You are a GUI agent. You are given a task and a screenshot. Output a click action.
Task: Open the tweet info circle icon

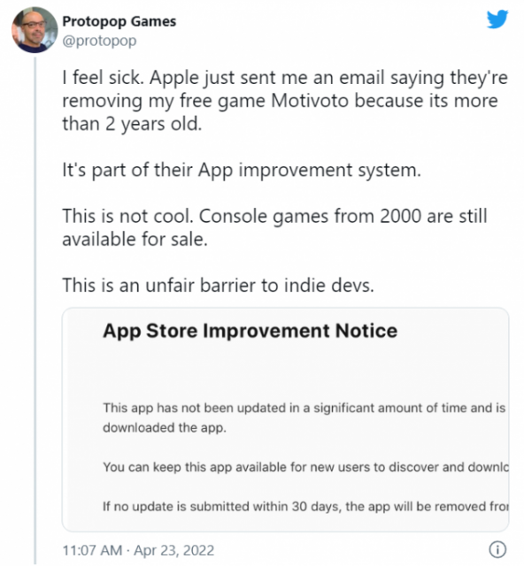[x=497, y=550]
